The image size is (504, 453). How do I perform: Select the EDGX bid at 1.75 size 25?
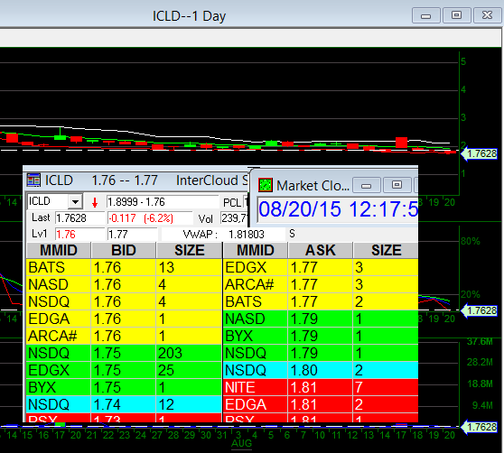(124, 370)
